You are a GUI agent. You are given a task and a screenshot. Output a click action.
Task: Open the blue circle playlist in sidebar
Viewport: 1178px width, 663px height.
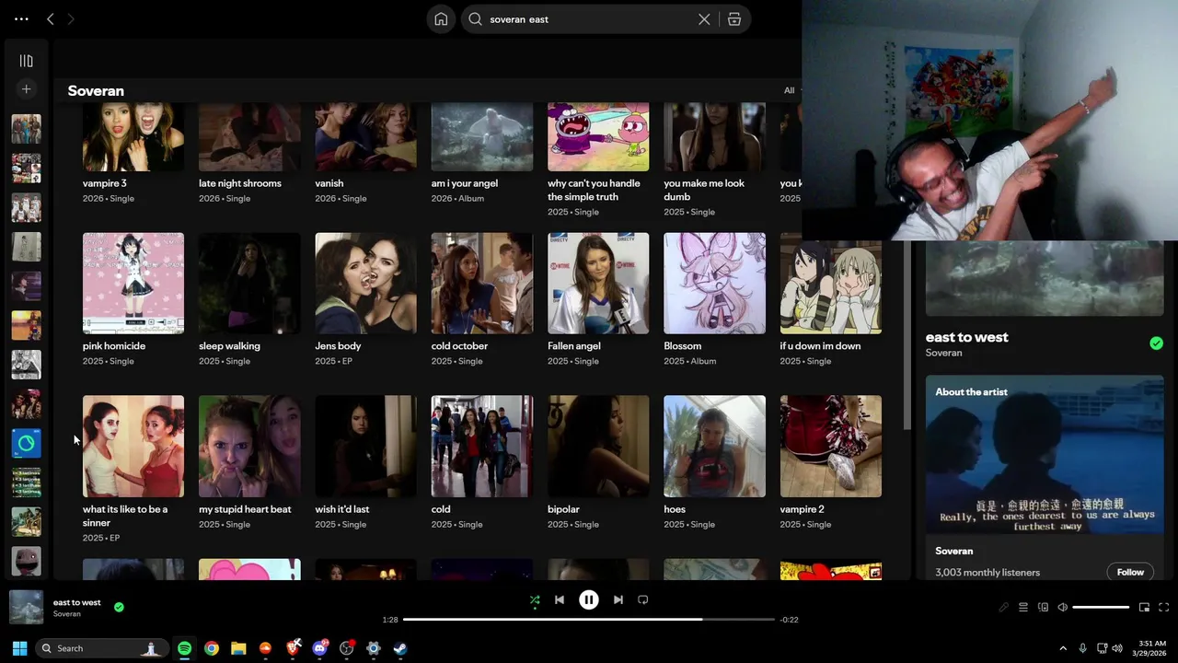26,444
